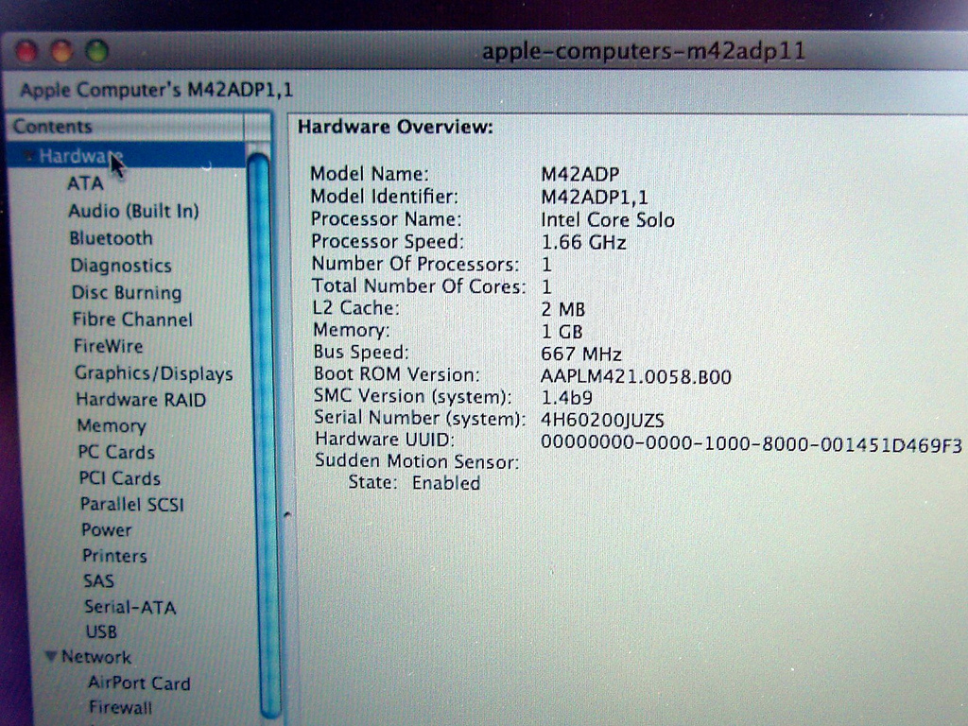Select Diagnostics in the sidebar

(119, 266)
